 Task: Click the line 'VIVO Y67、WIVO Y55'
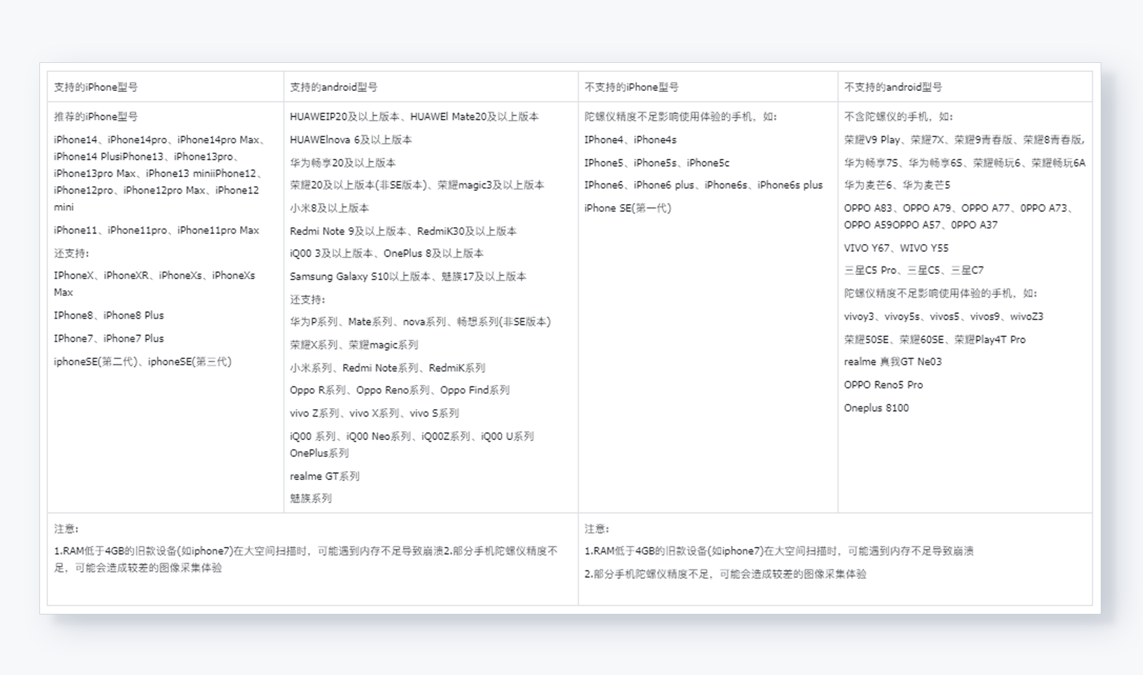[896, 248]
